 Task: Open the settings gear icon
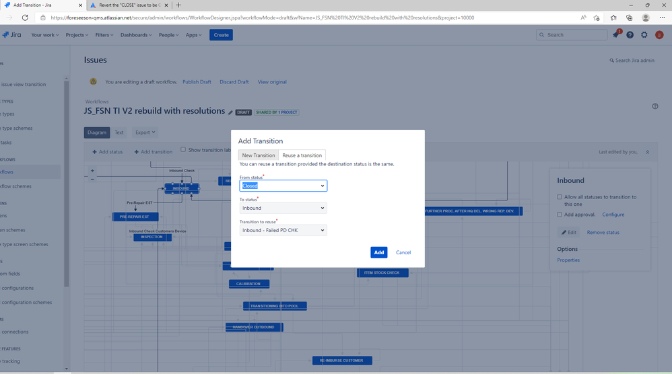tap(644, 35)
